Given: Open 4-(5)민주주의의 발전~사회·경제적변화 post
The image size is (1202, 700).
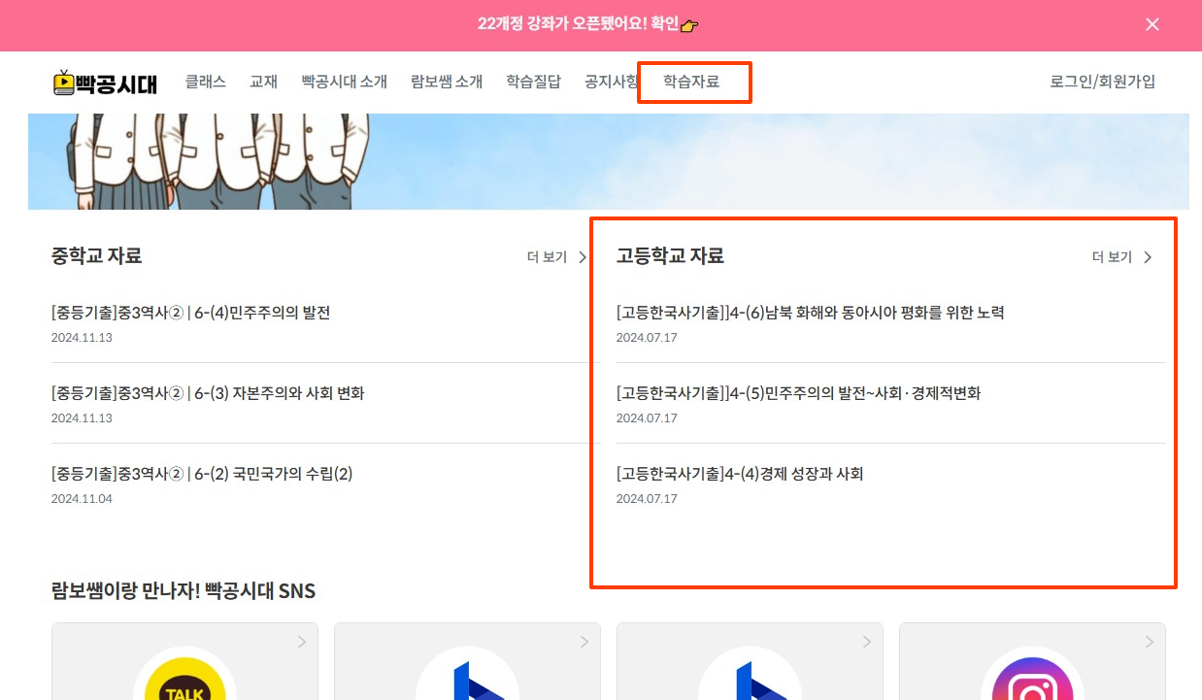Looking at the screenshot, I should [x=798, y=393].
